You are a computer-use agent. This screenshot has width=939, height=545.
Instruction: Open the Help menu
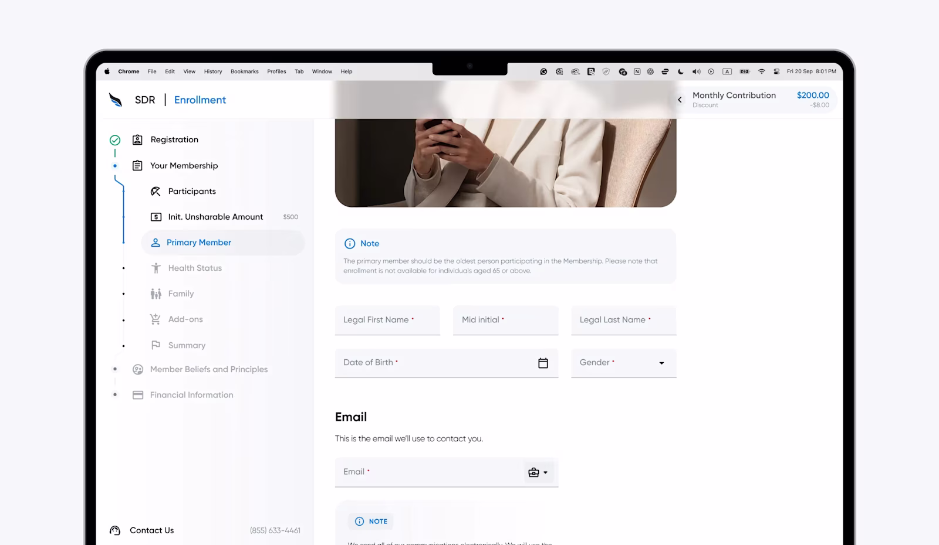pos(346,71)
